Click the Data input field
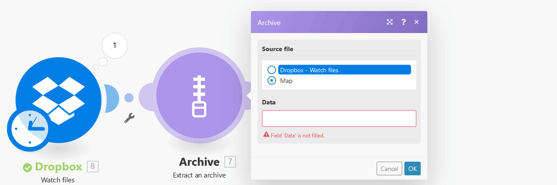557x185 pixels. tap(339, 118)
